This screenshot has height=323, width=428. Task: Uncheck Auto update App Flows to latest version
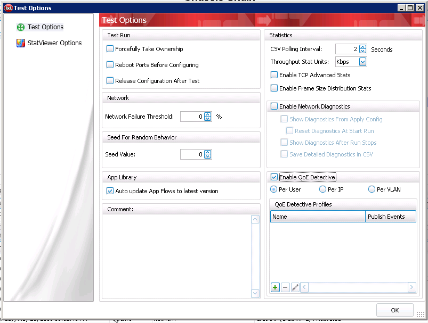coord(110,191)
